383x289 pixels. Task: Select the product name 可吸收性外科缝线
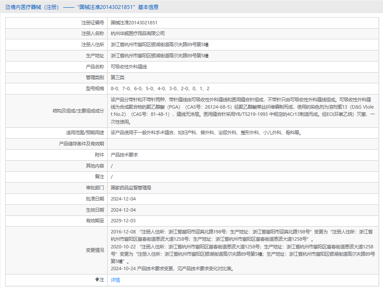point(129,67)
